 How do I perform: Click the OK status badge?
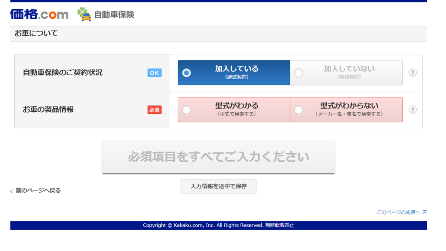[x=155, y=73]
